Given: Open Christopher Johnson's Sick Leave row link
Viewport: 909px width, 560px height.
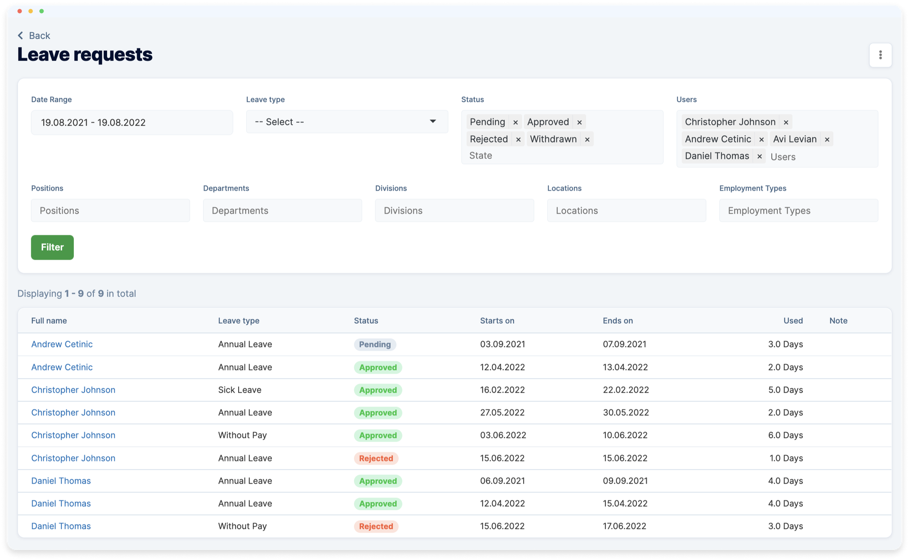Looking at the screenshot, I should pyautogui.click(x=73, y=390).
